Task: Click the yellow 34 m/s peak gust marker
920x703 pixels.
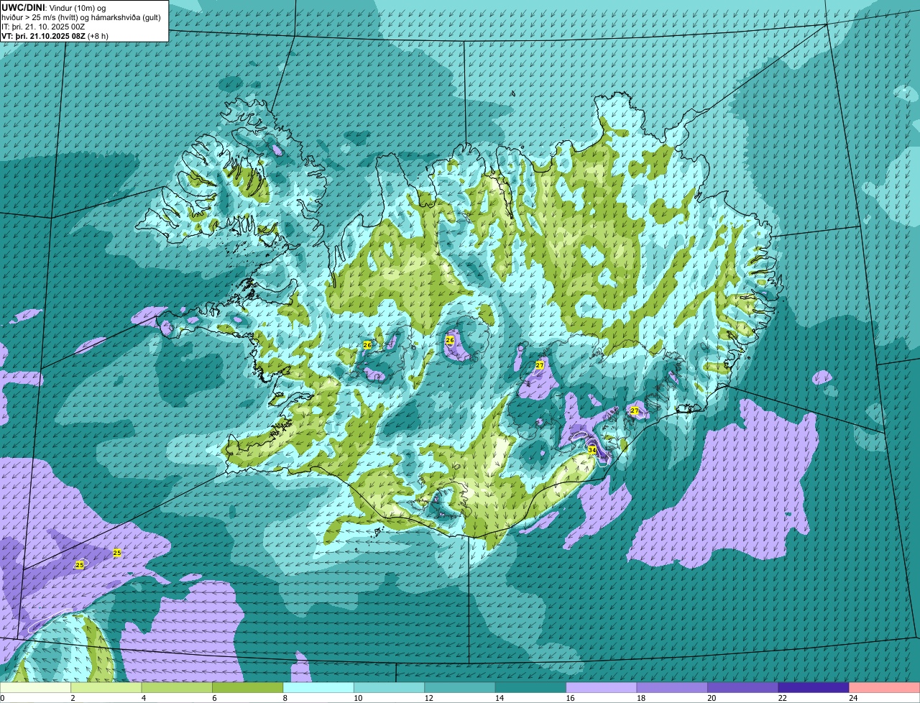Action: point(592,450)
